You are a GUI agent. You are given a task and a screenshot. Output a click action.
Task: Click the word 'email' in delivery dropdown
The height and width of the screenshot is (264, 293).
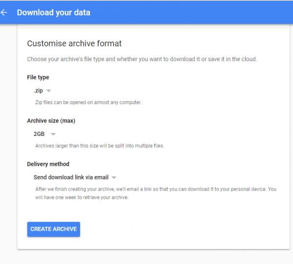pyautogui.click(x=101, y=177)
